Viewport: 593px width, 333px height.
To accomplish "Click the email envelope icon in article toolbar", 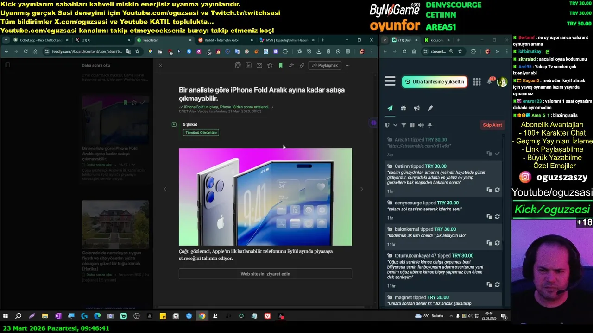I will pyautogui.click(x=259, y=65).
